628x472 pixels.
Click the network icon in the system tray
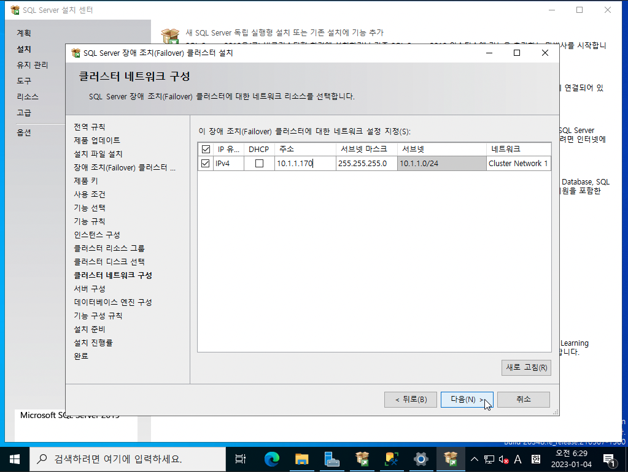489,459
